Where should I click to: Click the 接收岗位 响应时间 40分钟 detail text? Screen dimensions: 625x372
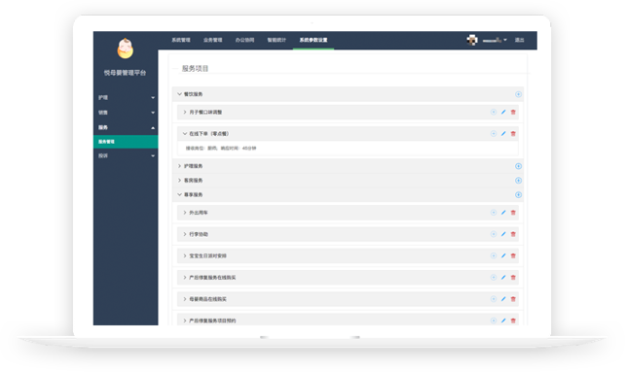[x=221, y=148]
